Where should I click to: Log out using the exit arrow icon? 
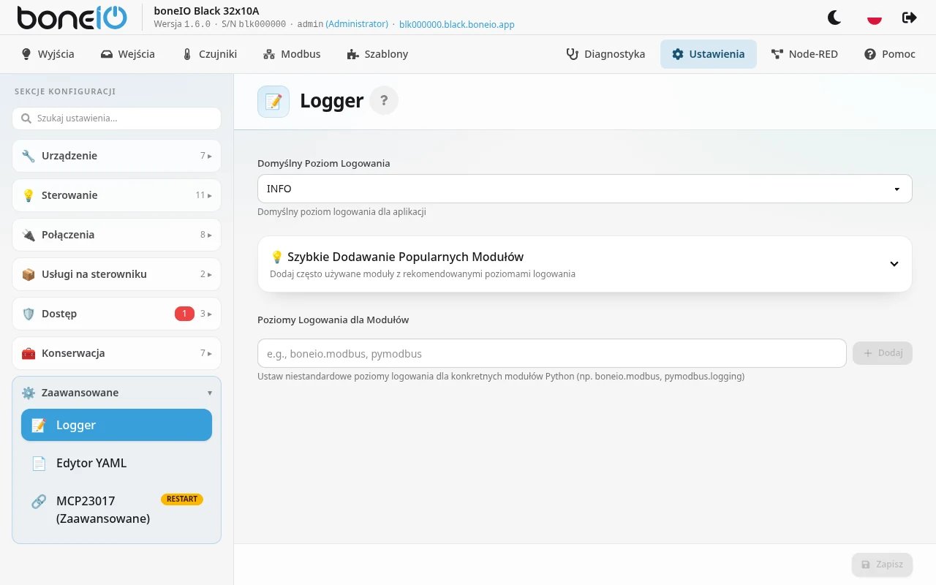[x=910, y=18]
